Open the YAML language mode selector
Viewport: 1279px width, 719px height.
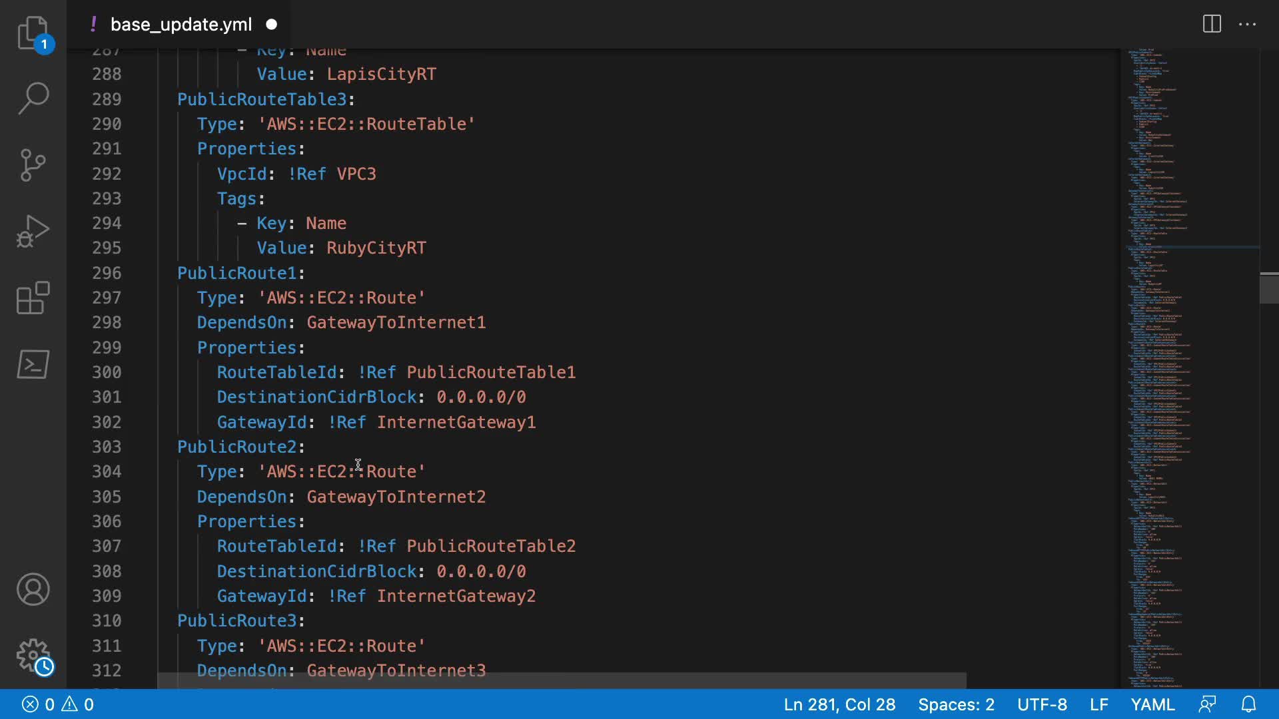pos(1152,704)
